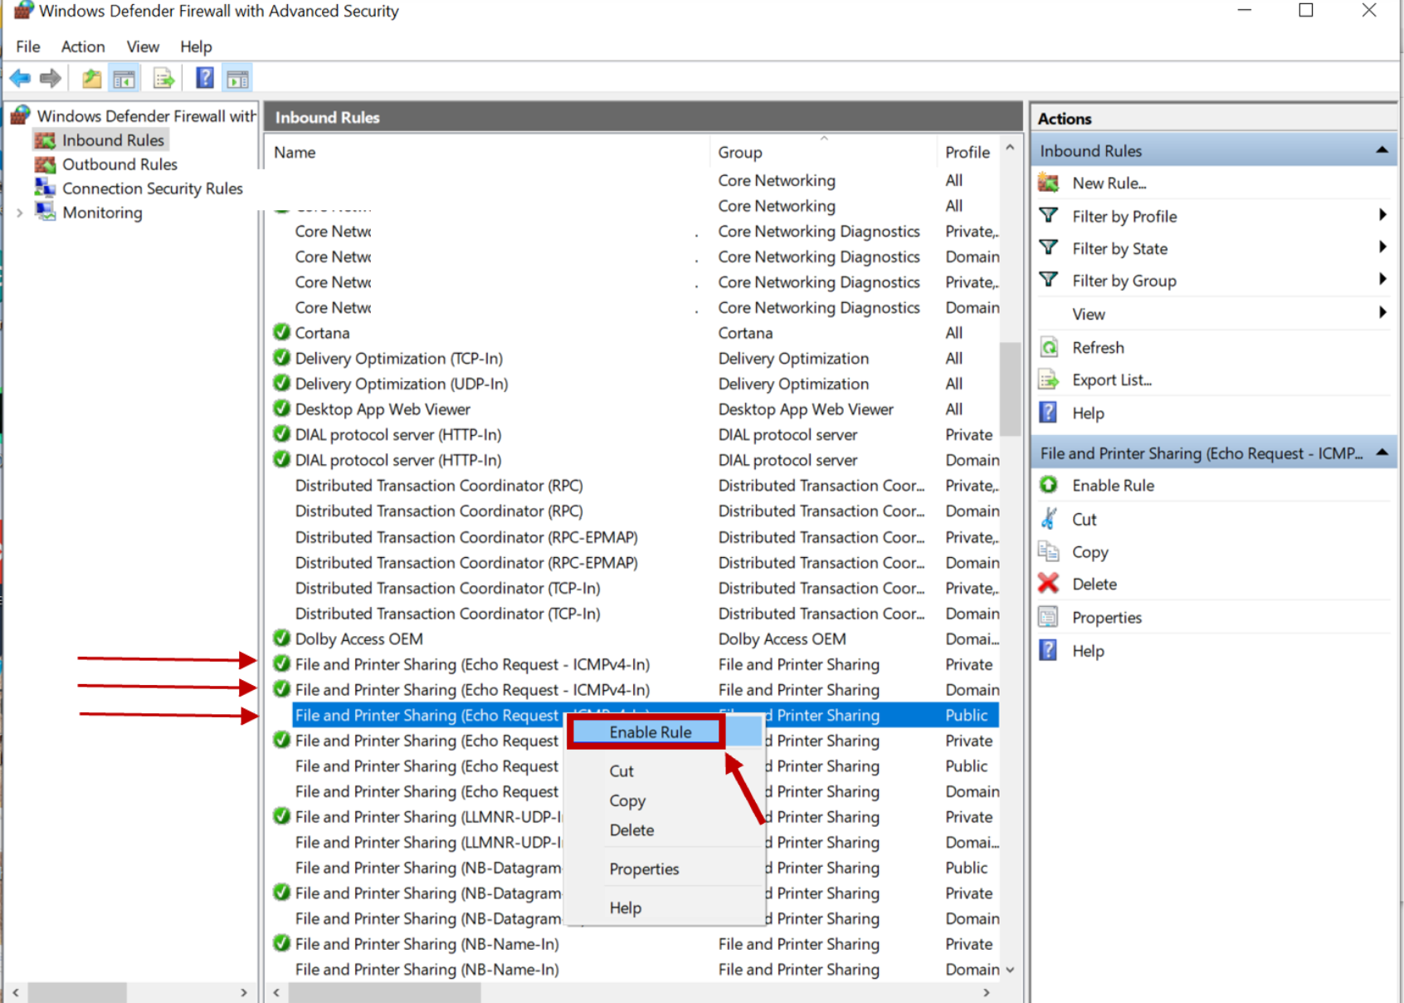The image size is (1404, 1003).
Task: Choose Delete in the context menu
Action: tap(631, 830)
